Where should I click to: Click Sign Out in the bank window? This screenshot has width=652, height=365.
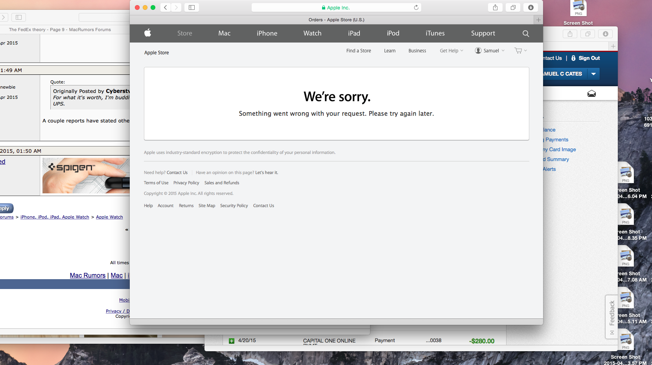tap(589, 58)
